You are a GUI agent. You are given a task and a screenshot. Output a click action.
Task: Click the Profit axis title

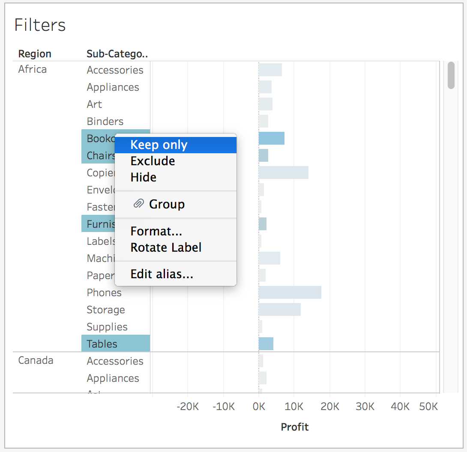[294, 427]
